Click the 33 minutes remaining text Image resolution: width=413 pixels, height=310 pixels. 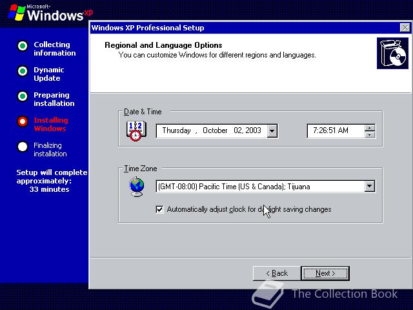pos(49,189)
